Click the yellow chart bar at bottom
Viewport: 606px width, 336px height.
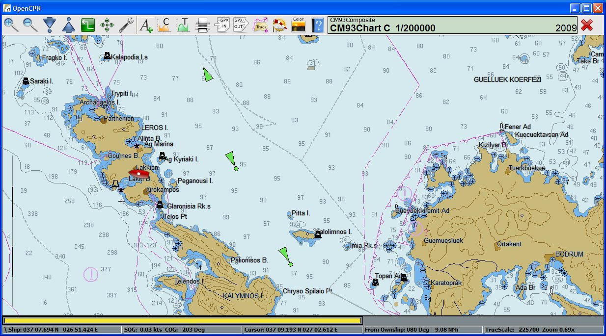182,320
